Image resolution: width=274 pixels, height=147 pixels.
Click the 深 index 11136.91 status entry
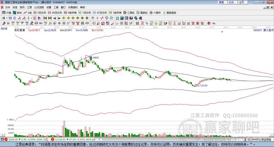pos(73,140)
